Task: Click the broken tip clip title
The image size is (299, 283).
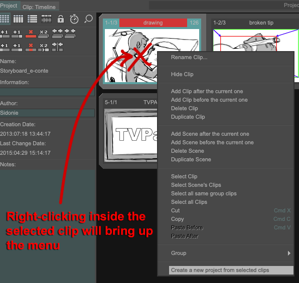Action: 261,23
